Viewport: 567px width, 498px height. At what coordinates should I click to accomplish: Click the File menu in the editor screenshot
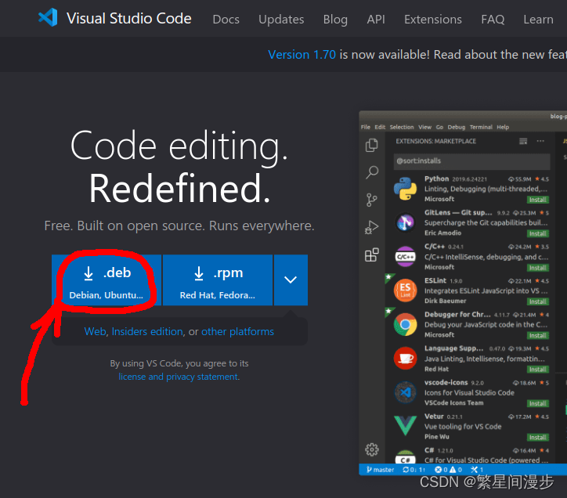[365, 127]
